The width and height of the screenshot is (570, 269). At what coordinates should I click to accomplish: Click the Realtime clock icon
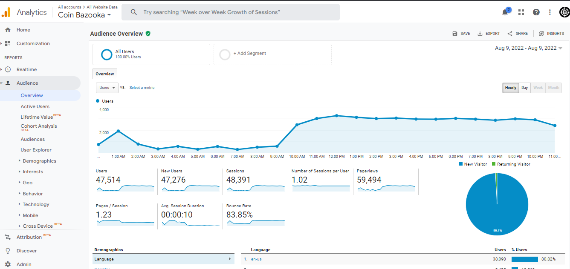point(8,69)
